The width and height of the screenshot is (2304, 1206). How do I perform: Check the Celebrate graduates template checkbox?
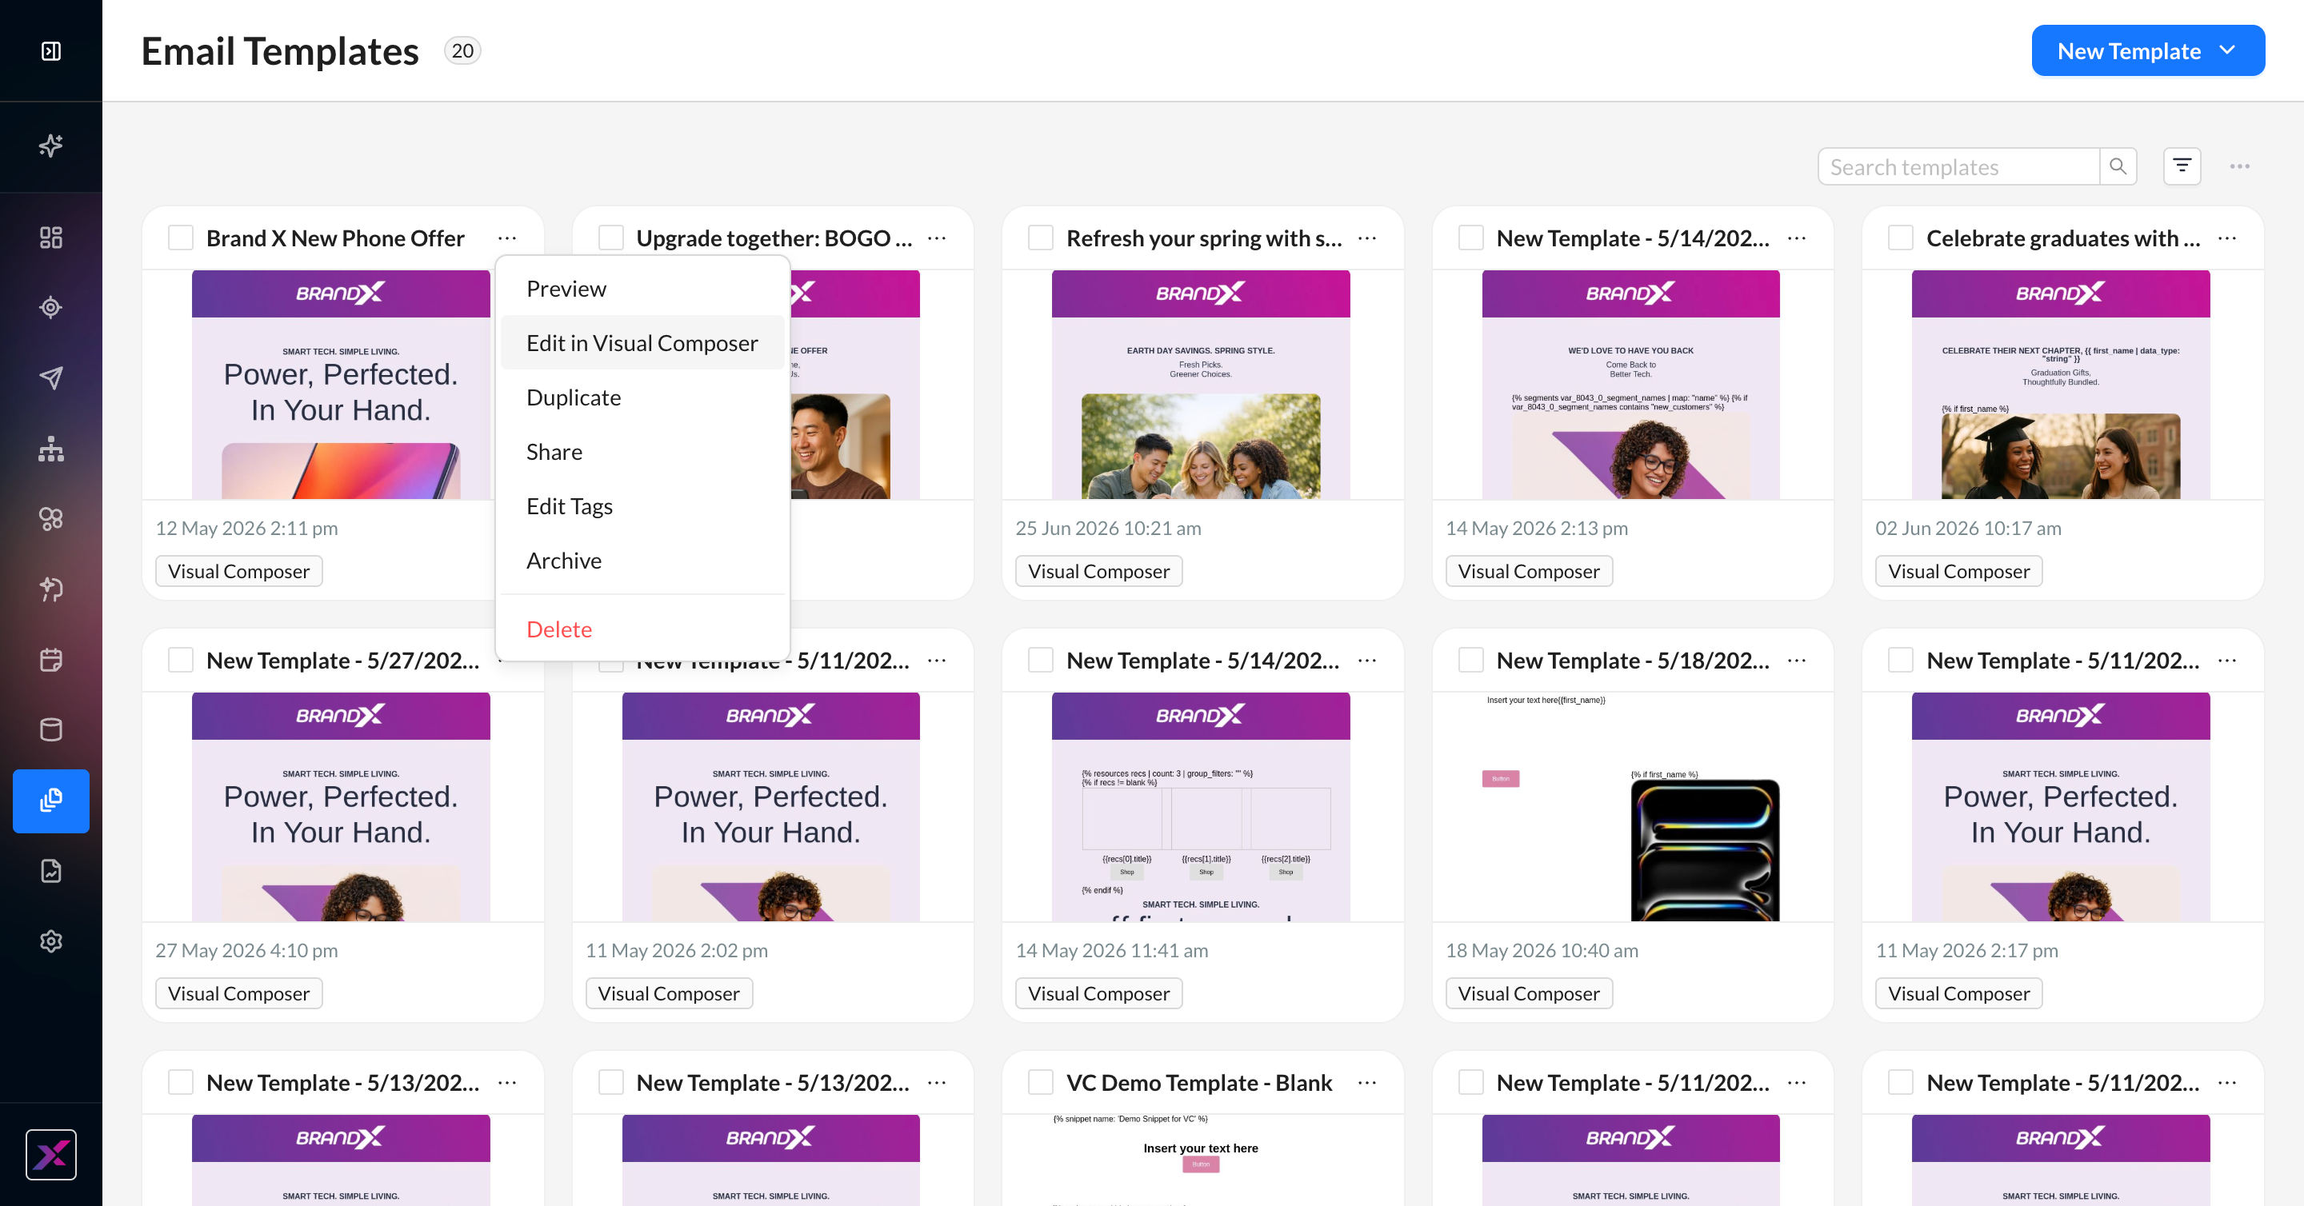[x=1901, y=238]
